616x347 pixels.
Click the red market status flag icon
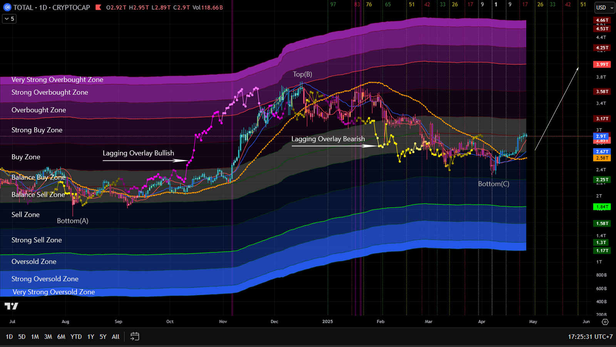pos(99,7)
